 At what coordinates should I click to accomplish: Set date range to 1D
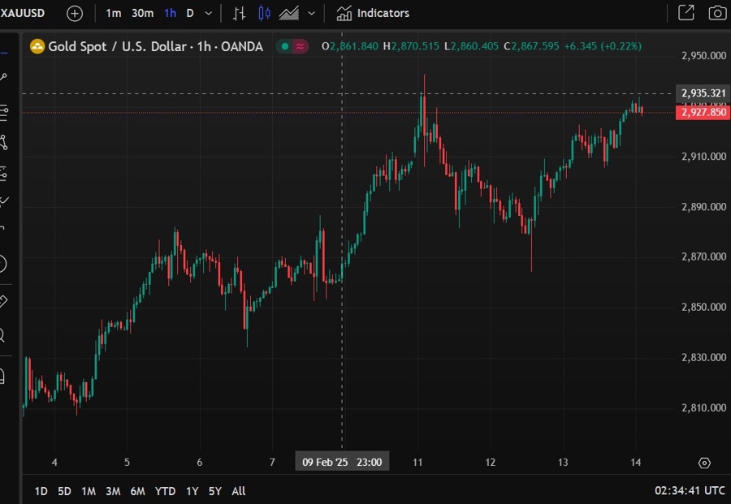[x=41, y=491]
